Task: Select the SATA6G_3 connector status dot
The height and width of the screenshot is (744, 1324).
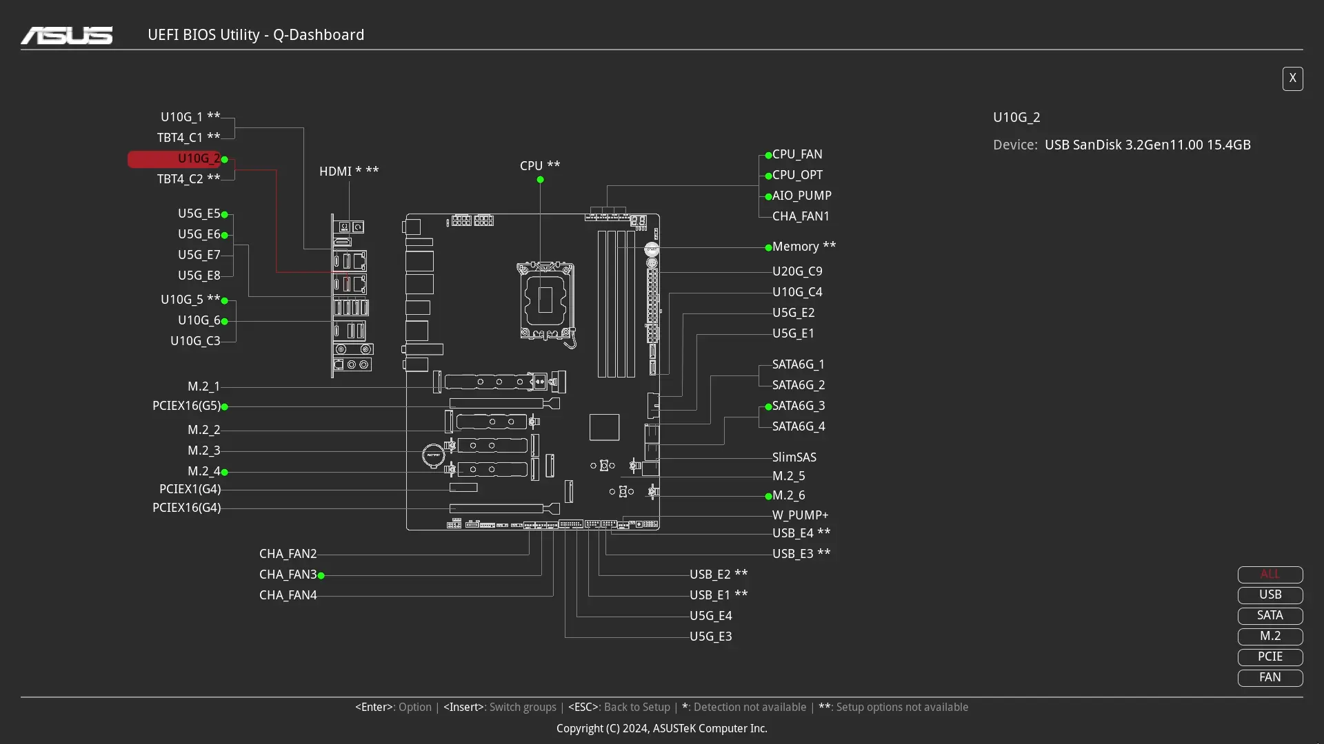Action: (767, 407)
